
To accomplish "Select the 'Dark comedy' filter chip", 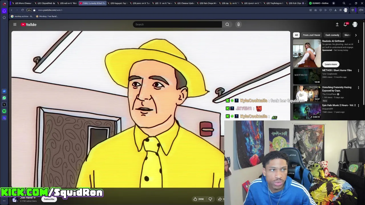I will (x=332, y=35).
